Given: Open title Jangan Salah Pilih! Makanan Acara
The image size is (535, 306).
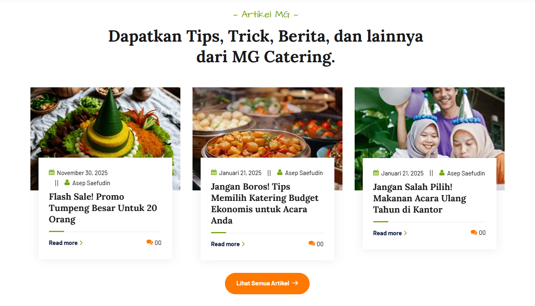Looking at the screenshot, I should click(x=419, y=198).
